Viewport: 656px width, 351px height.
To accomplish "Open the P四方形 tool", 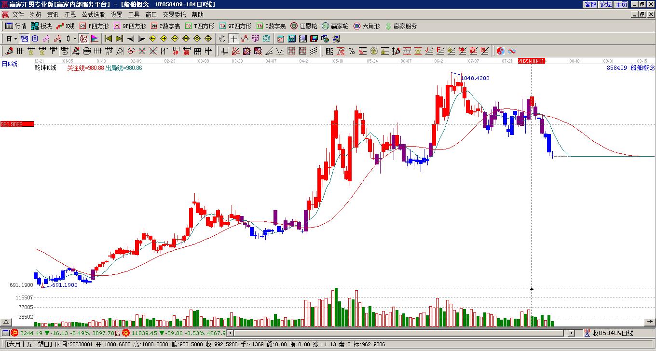I will click(95, 26).
